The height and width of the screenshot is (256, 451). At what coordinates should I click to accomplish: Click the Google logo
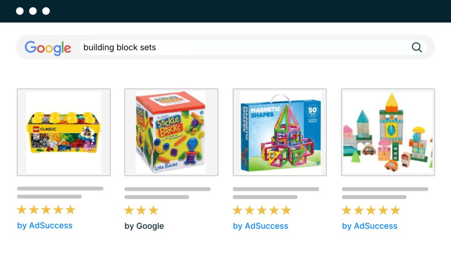(48, 48)
